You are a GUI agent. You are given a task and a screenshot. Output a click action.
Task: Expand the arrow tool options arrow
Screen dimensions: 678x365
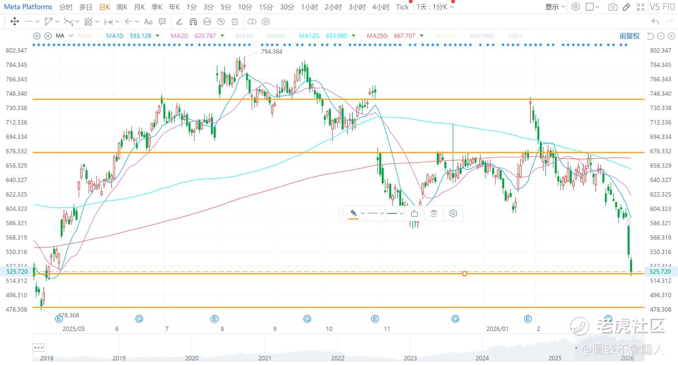137,22
